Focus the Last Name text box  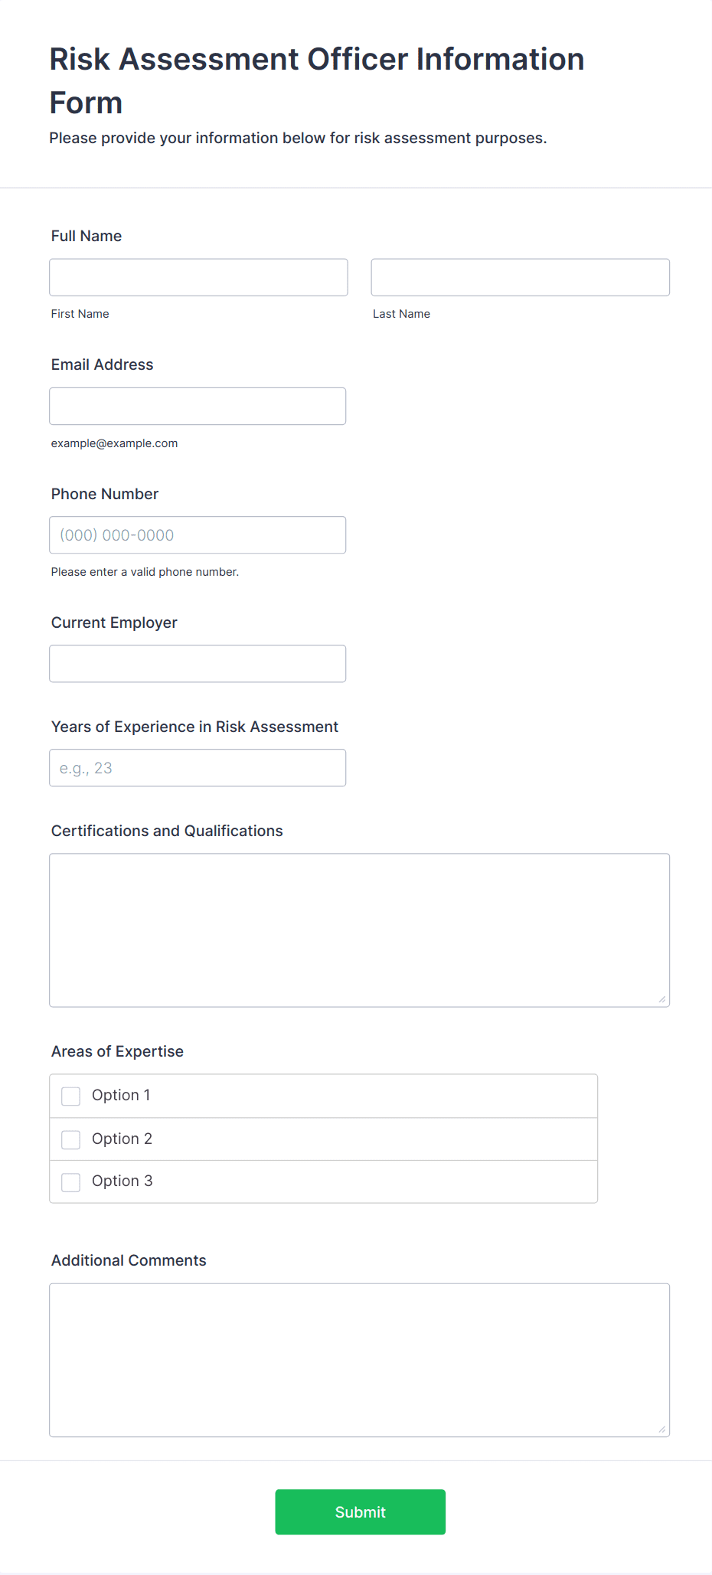pos(520,277)
